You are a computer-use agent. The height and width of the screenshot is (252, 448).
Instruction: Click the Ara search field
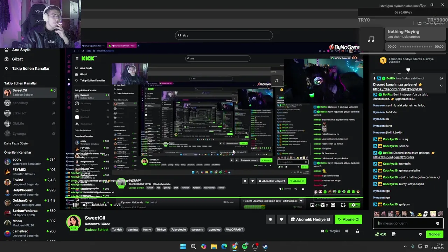224,35
